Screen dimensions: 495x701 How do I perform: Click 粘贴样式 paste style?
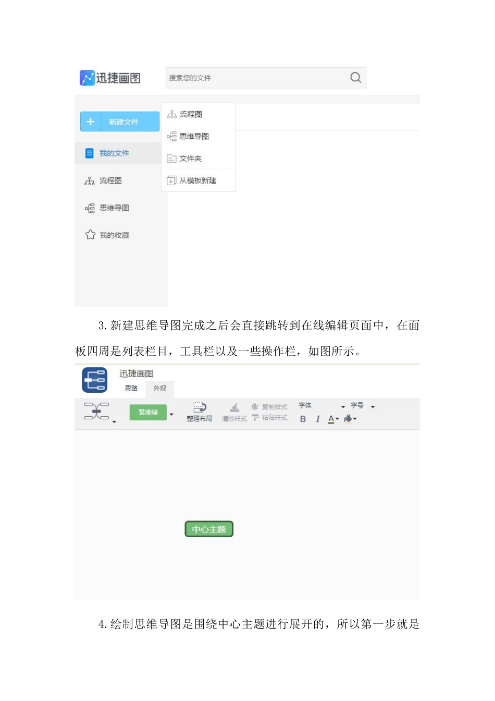269,418
